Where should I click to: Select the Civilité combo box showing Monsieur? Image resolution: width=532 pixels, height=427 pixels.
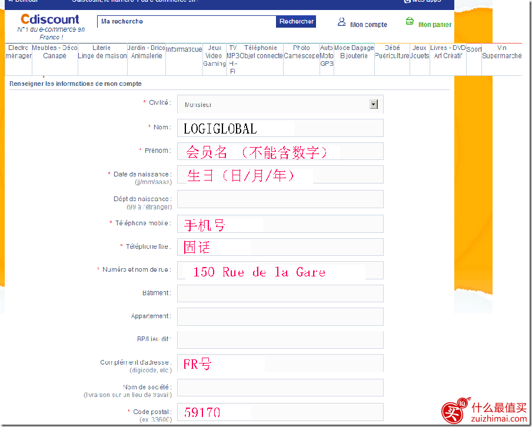click(x=280, y=104)
